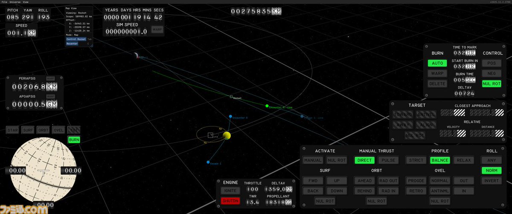Click BACK under SURF
Image resolution: width=512 pixels, height=214 pixels.
point(313,191)
